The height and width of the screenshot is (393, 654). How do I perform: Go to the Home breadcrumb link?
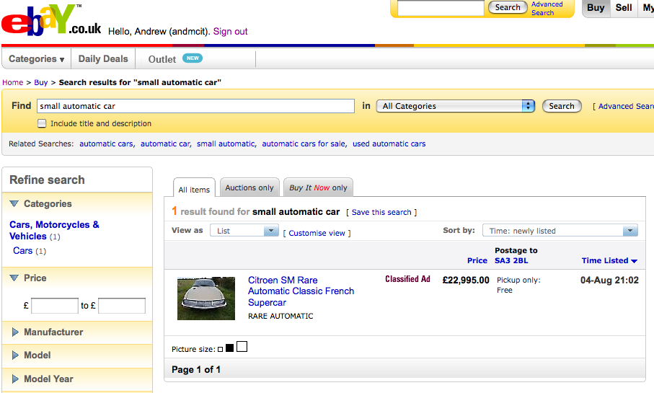12,82
